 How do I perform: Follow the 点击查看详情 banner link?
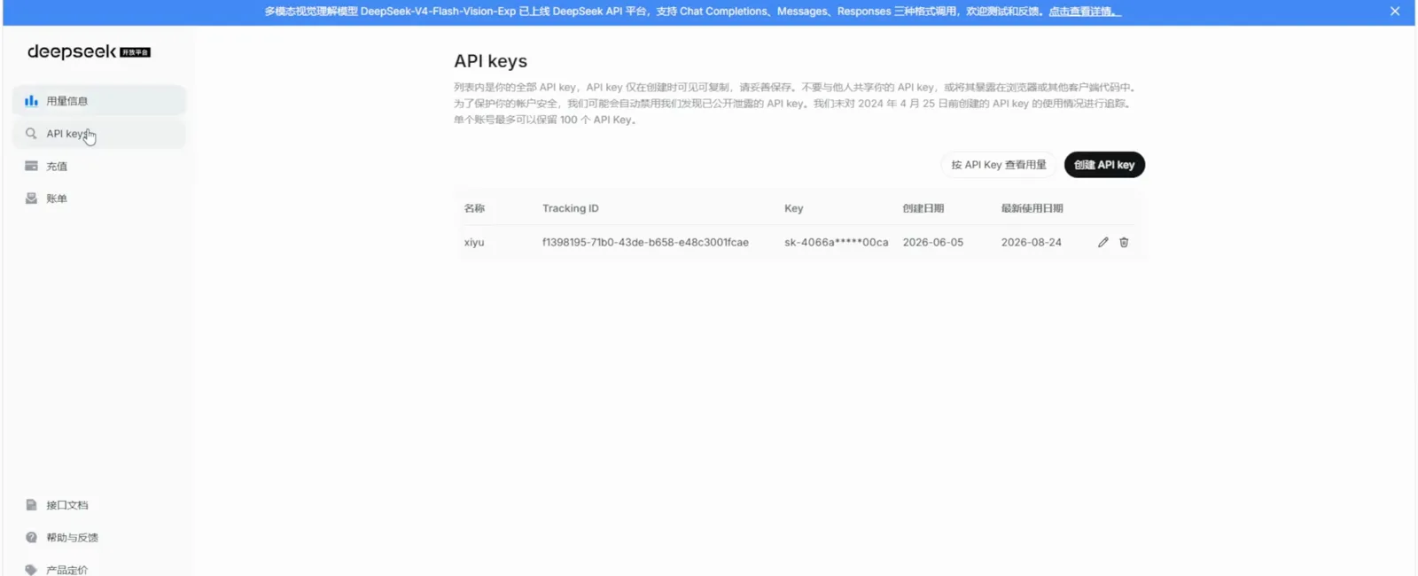[x=1085, y=12]
